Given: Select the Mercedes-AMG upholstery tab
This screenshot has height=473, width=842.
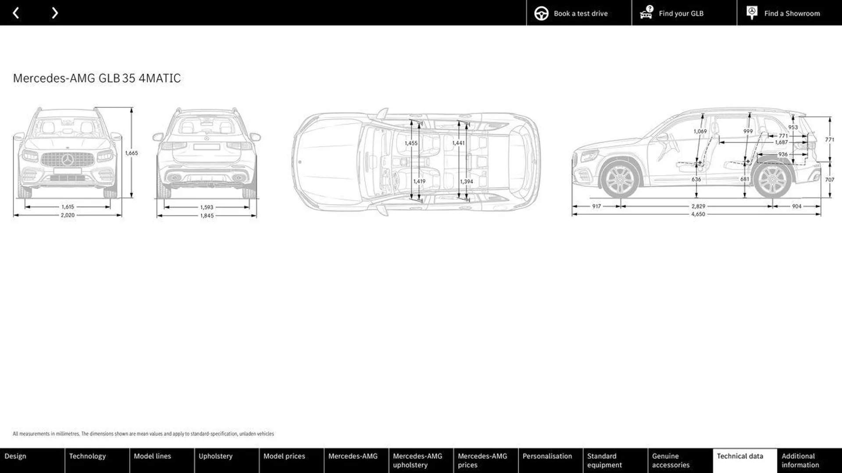Looking at the screenshot, I should pyautogui.click(x=421, y=460).
